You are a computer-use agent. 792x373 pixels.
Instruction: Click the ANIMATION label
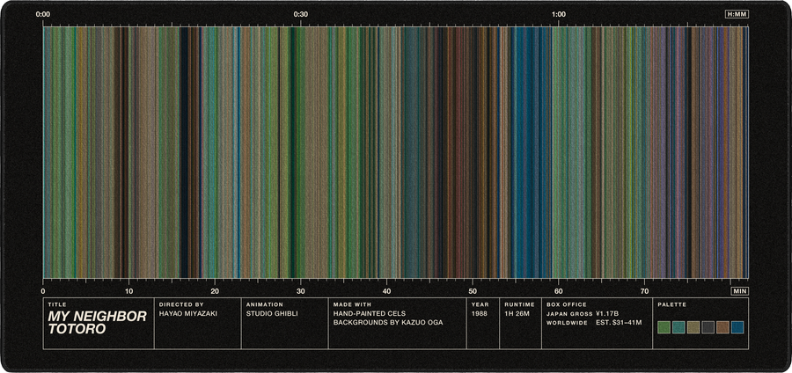click(265, 305)
